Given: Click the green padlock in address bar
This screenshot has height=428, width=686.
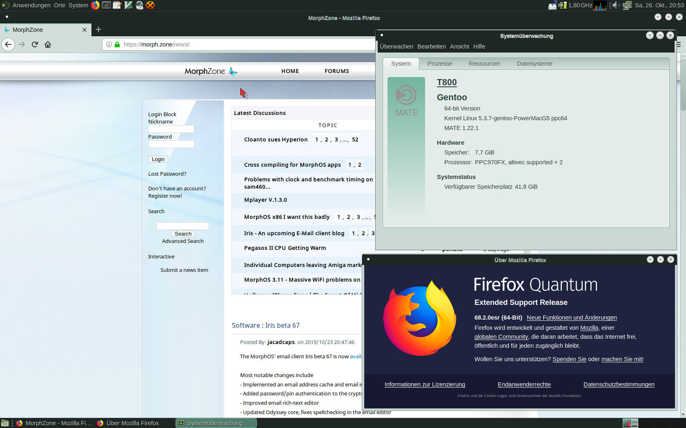Looking at the screenshot, I should (x=117, y=44).
